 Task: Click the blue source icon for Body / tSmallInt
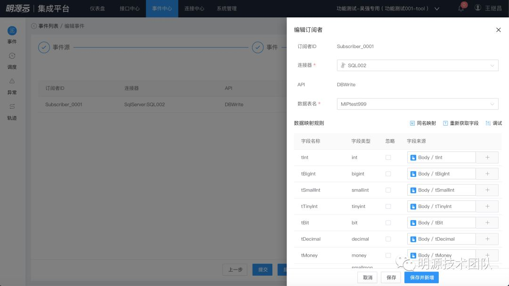(x=413, y=191)
